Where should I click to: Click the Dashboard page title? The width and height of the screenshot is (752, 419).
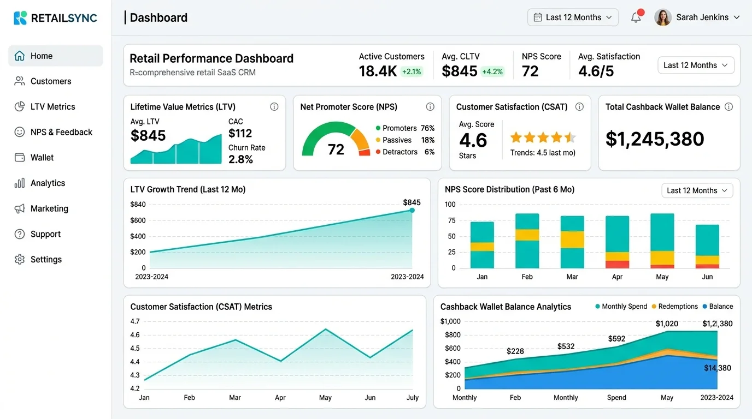click(158, 17)
